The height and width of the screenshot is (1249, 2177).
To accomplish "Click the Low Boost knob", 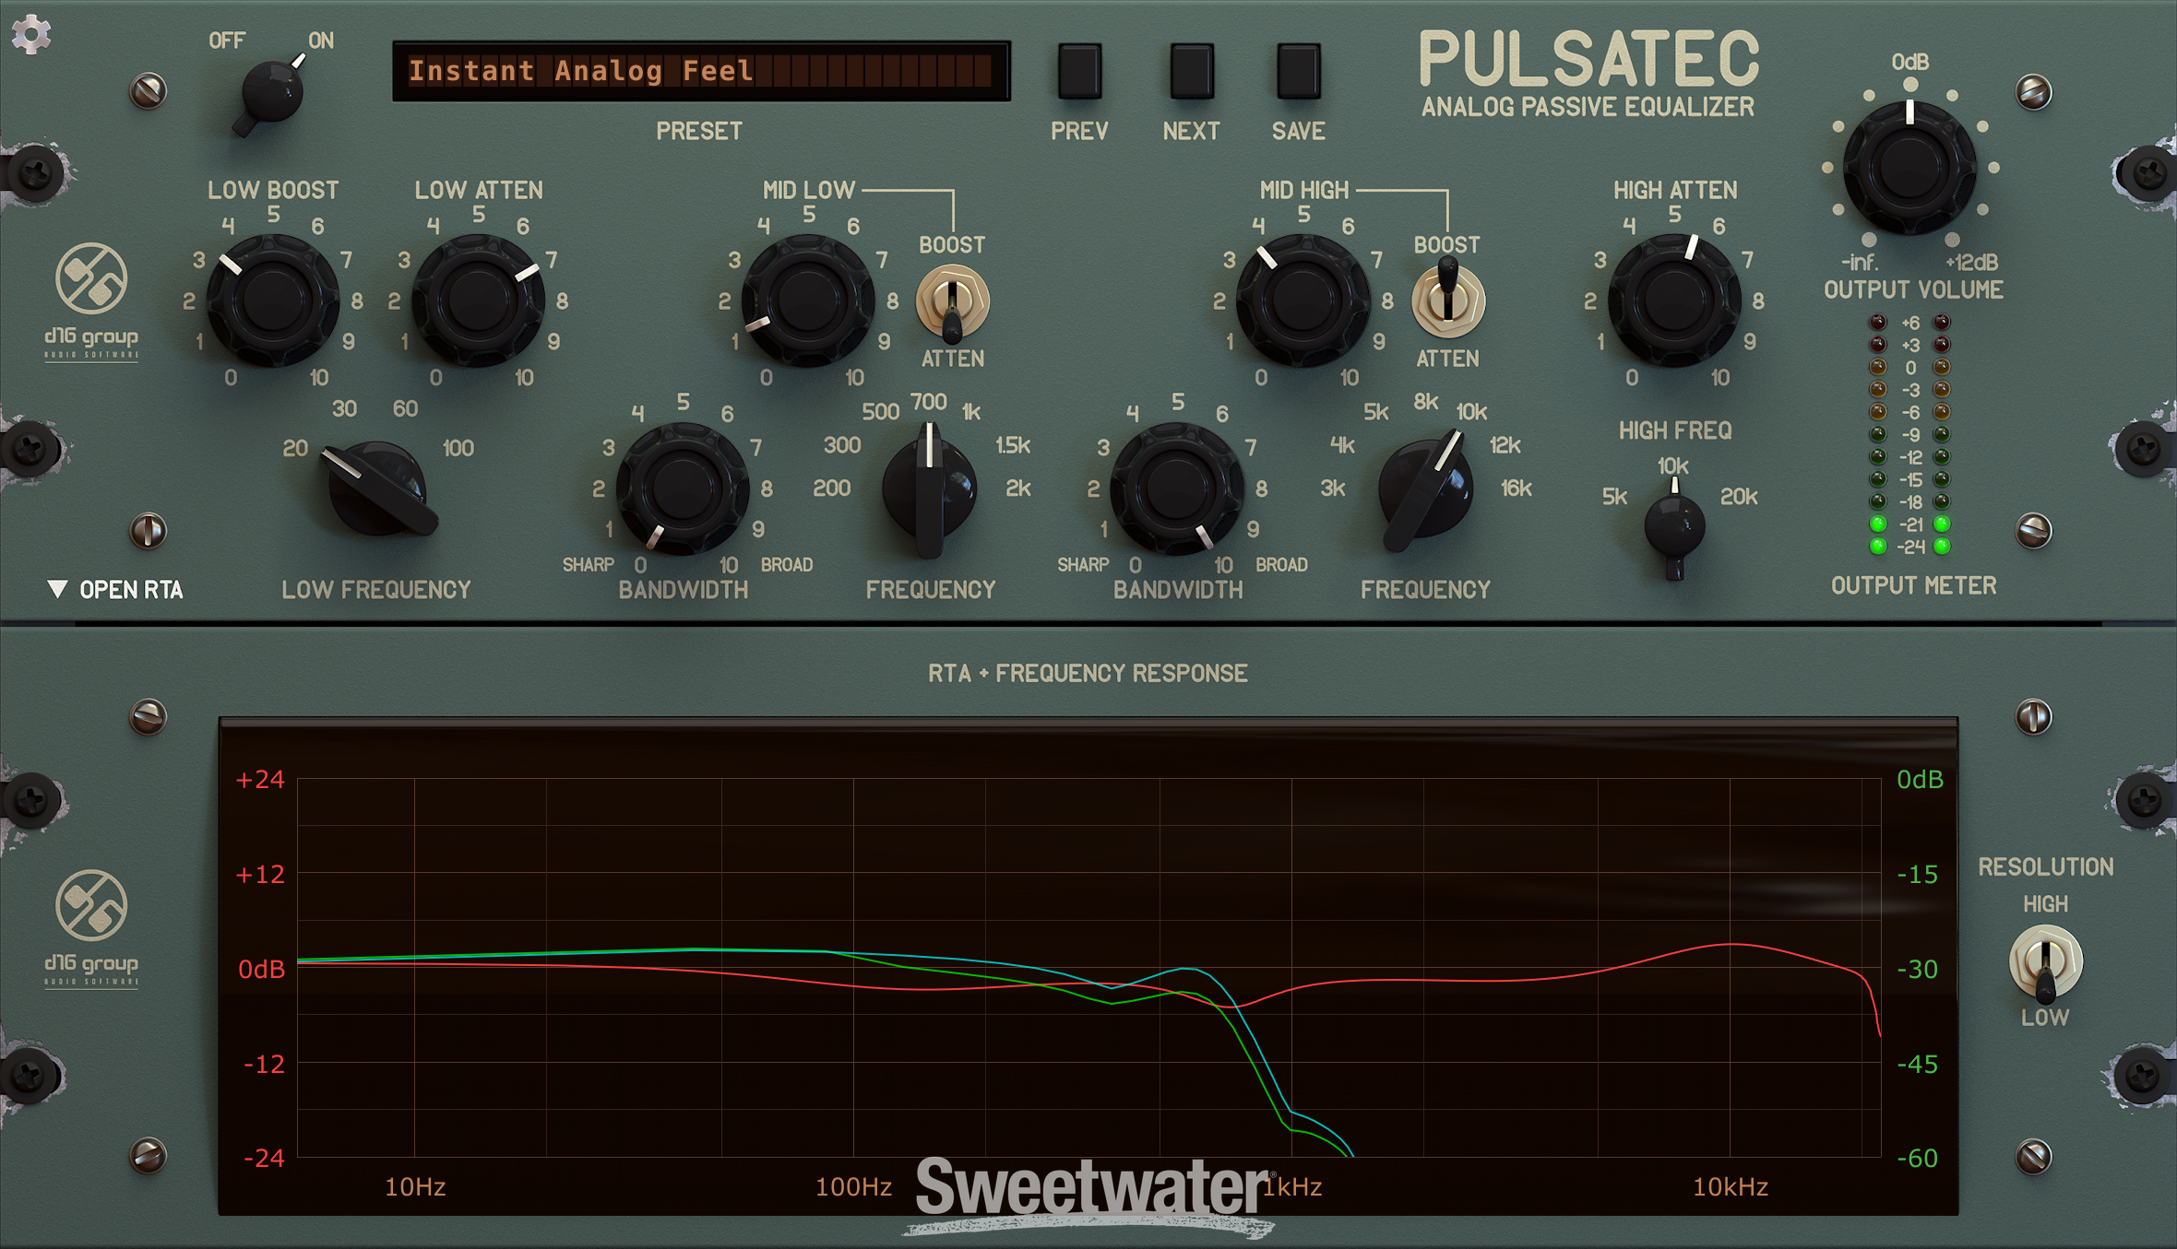I will pos(272,300).
